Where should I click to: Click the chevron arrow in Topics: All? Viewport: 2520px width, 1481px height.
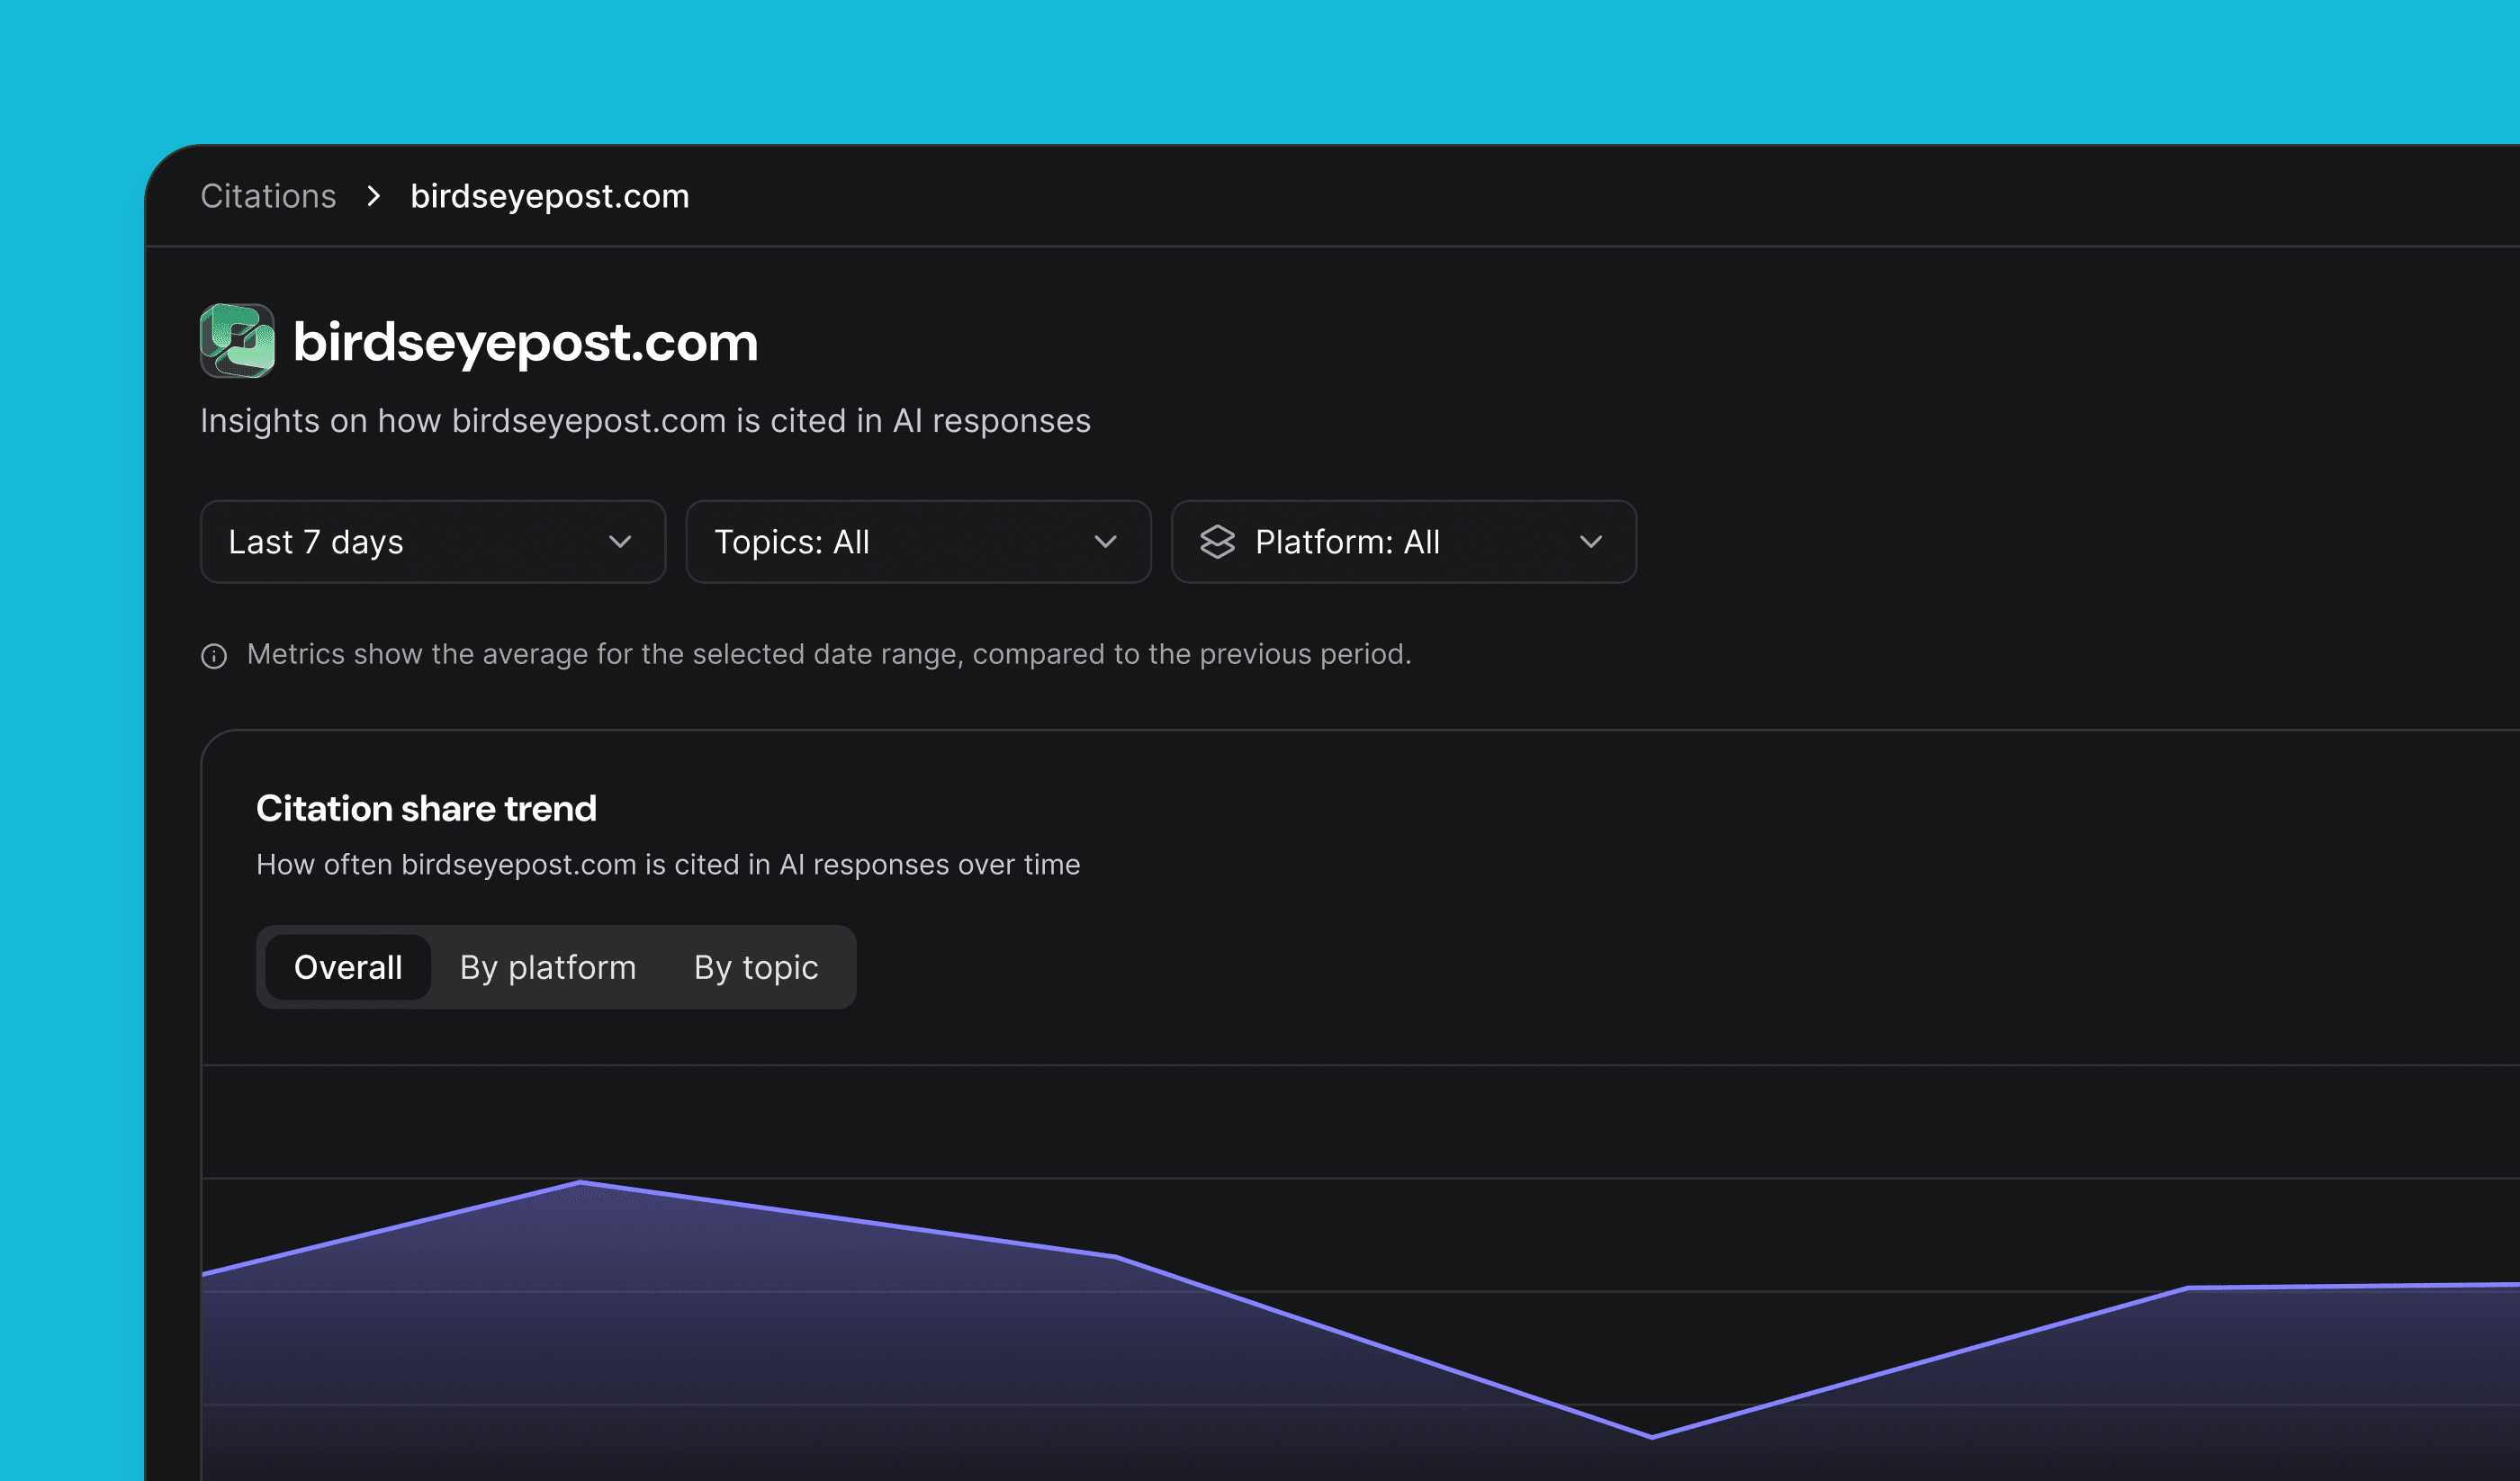1105,542
